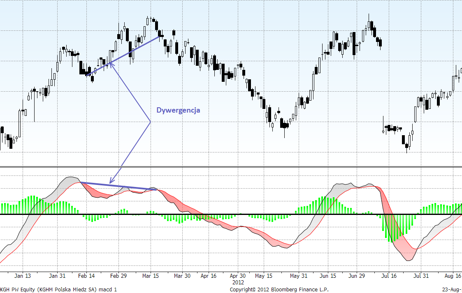Click the 'May 31' date label

[x=299, y=276]
